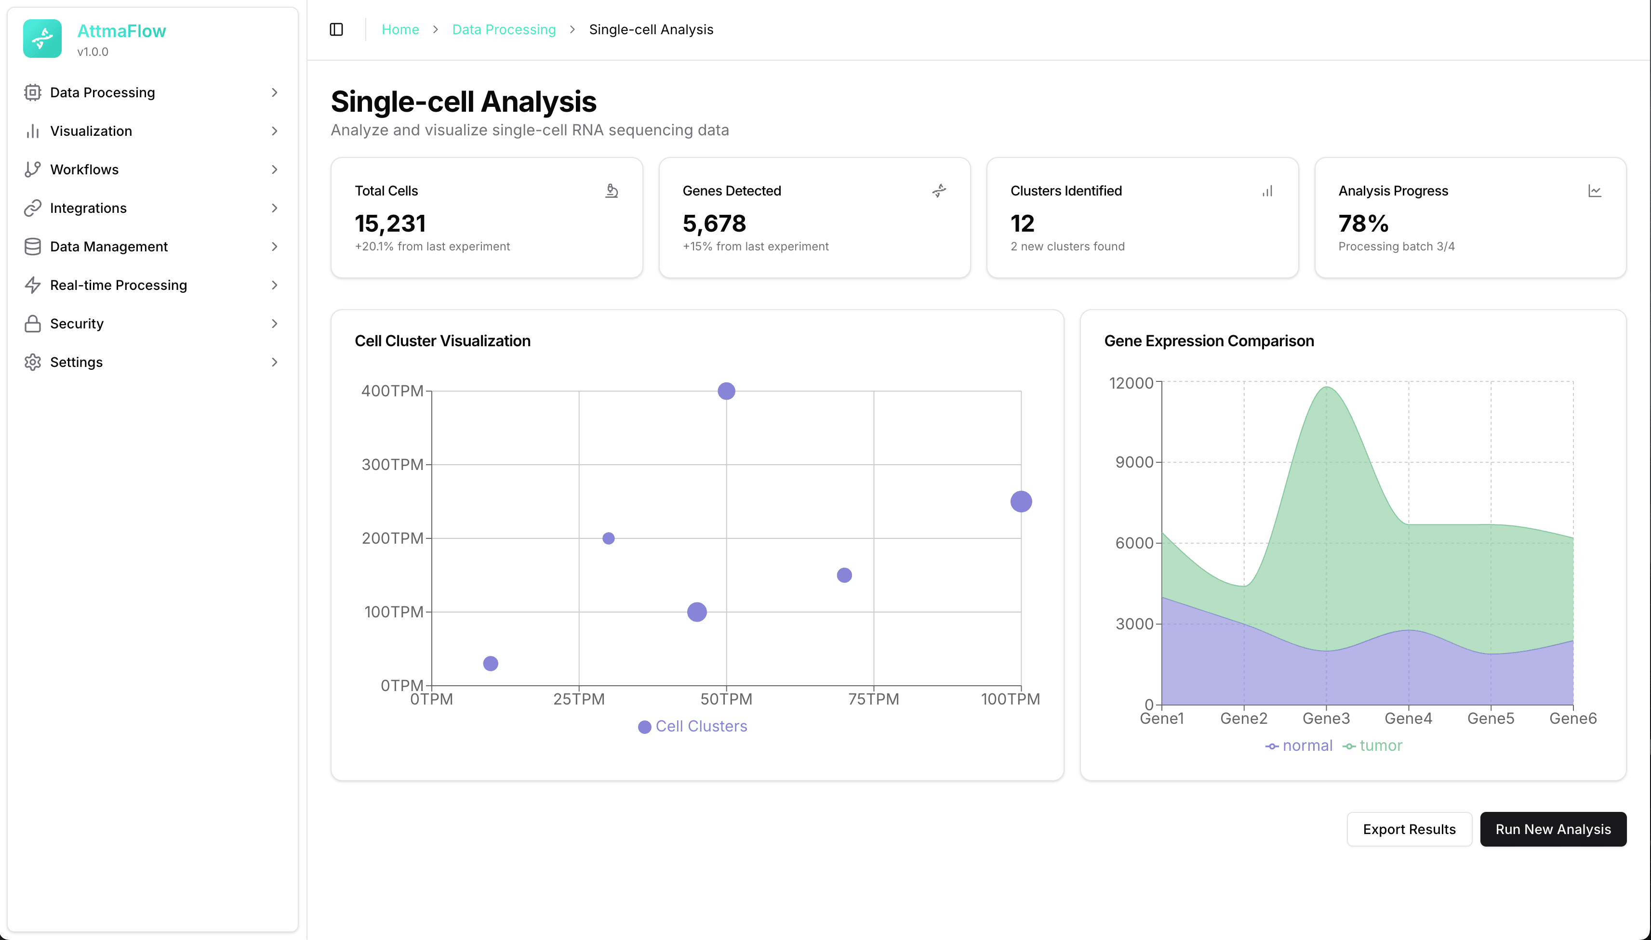Click the Data Processing chip icon

click(33, 92)
